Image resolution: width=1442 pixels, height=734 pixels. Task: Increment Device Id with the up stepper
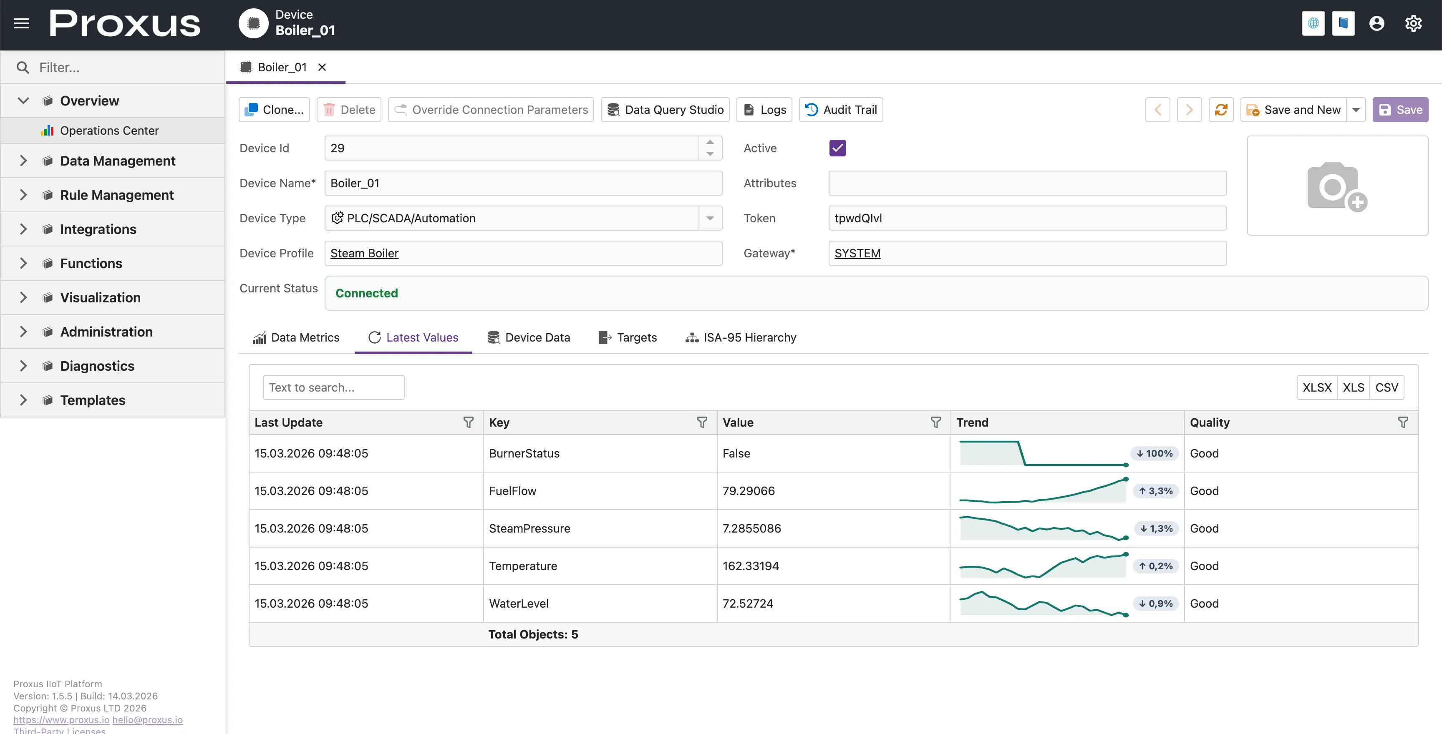point(710,142)
